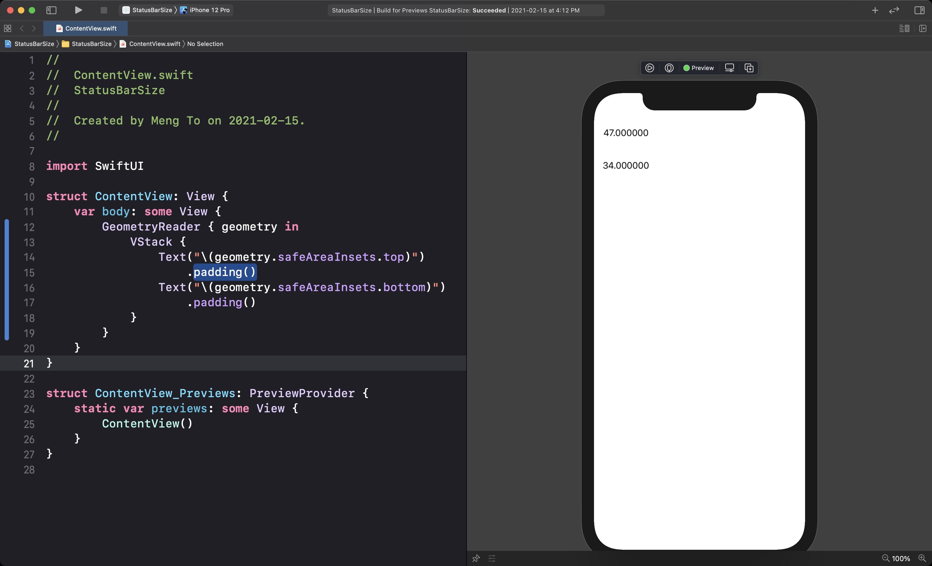Click the Stop button in toolbar
The image size is (932, 566).
(104, 10)
